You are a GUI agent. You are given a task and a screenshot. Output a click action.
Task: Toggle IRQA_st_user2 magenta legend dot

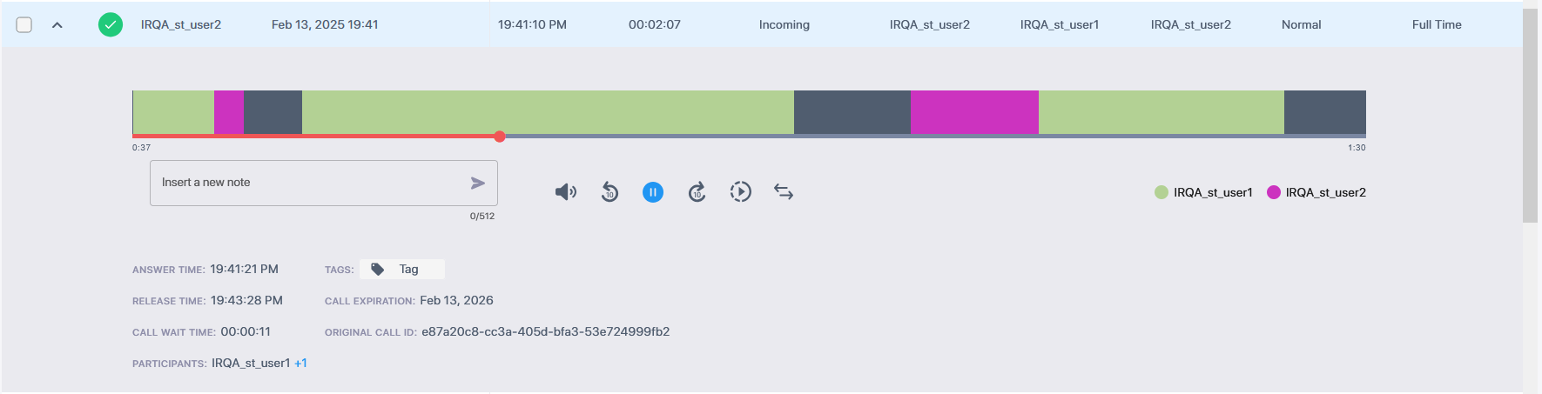(1273, 192)
